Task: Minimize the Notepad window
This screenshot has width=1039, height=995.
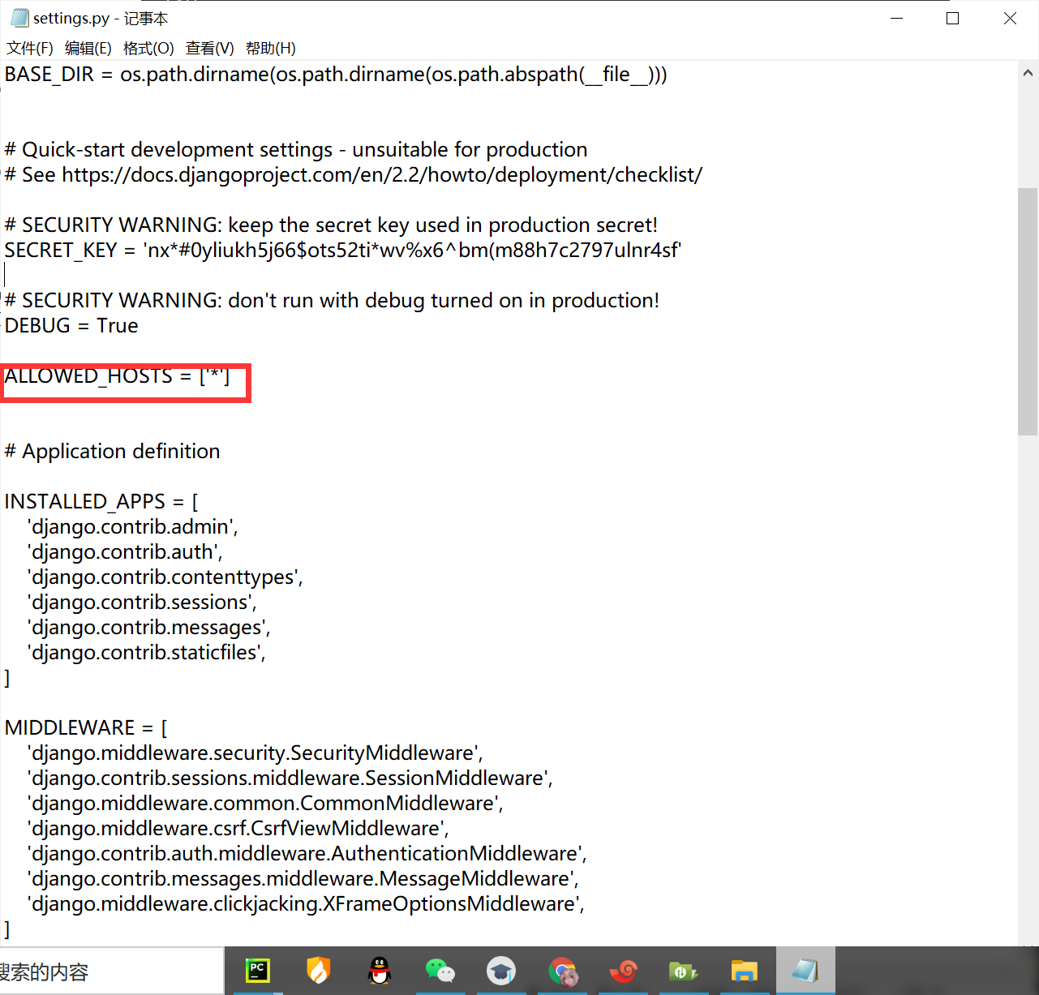Action: 897,18
